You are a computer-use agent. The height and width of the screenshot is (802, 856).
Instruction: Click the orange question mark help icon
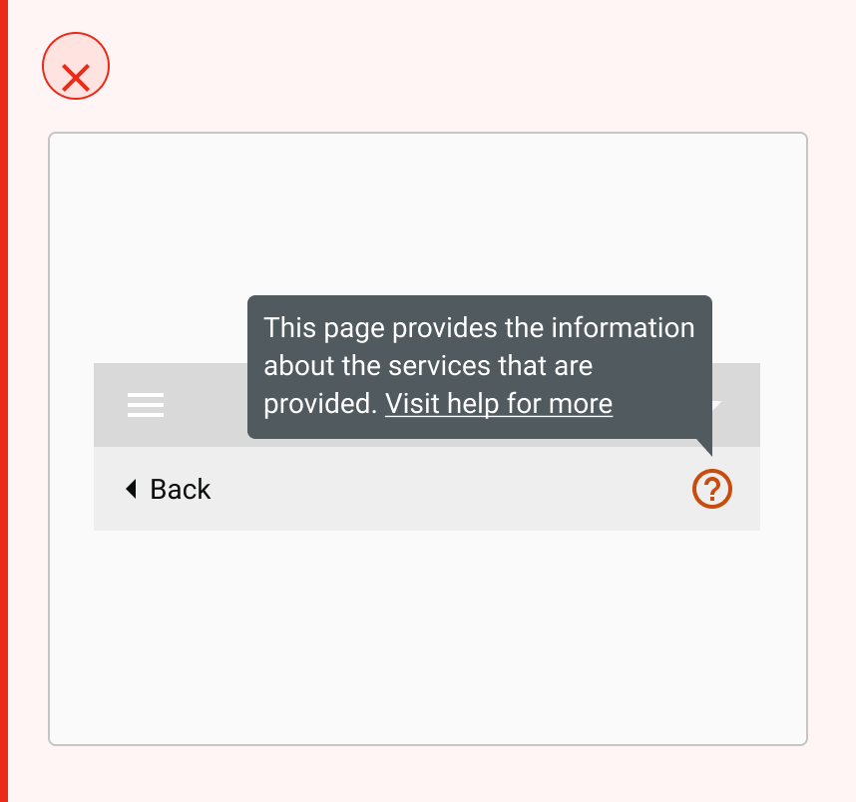(x=712, y=489)
